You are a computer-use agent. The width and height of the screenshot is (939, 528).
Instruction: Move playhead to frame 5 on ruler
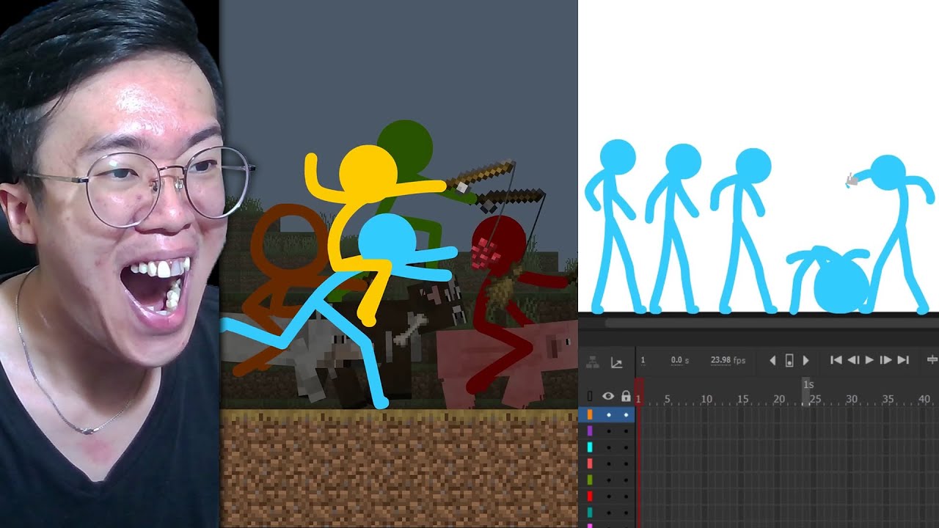pyautogui.click(x=667, y=399)
